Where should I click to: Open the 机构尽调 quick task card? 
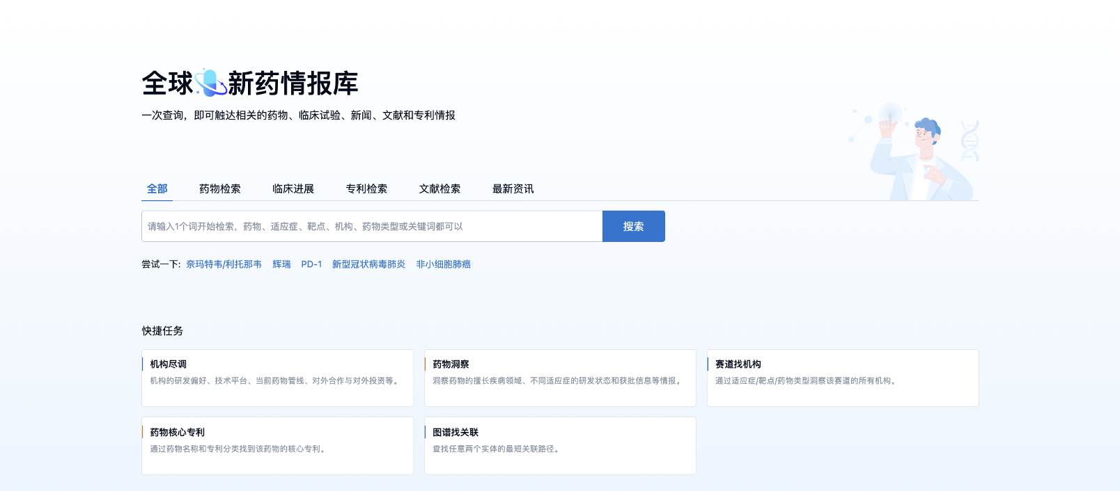(x=277, y=378)
